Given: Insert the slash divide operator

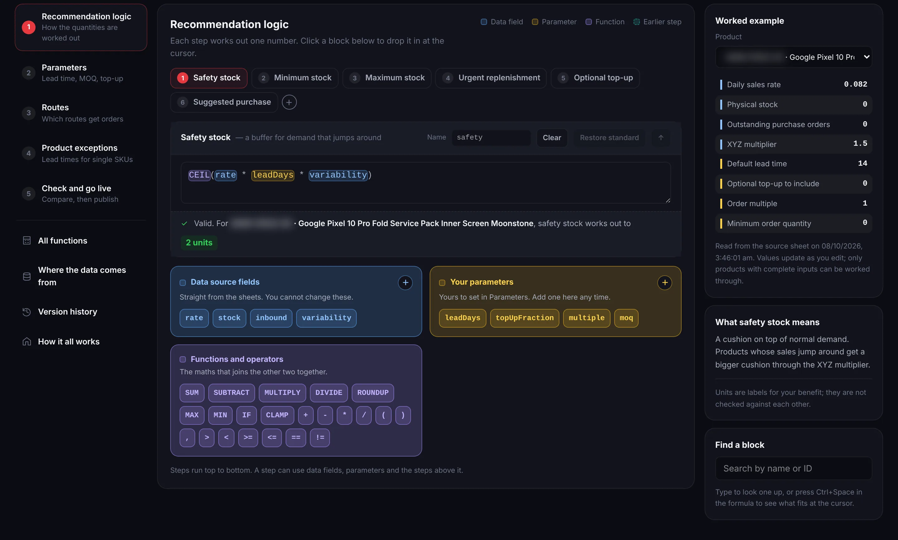Looking at the screenshot, I should click(x=364, y=415).
